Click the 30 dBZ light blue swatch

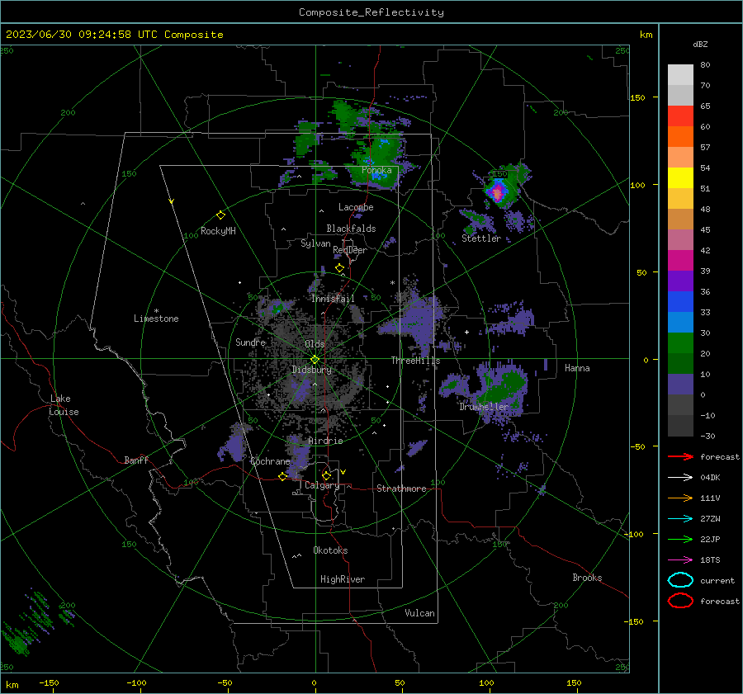(680, 322)
